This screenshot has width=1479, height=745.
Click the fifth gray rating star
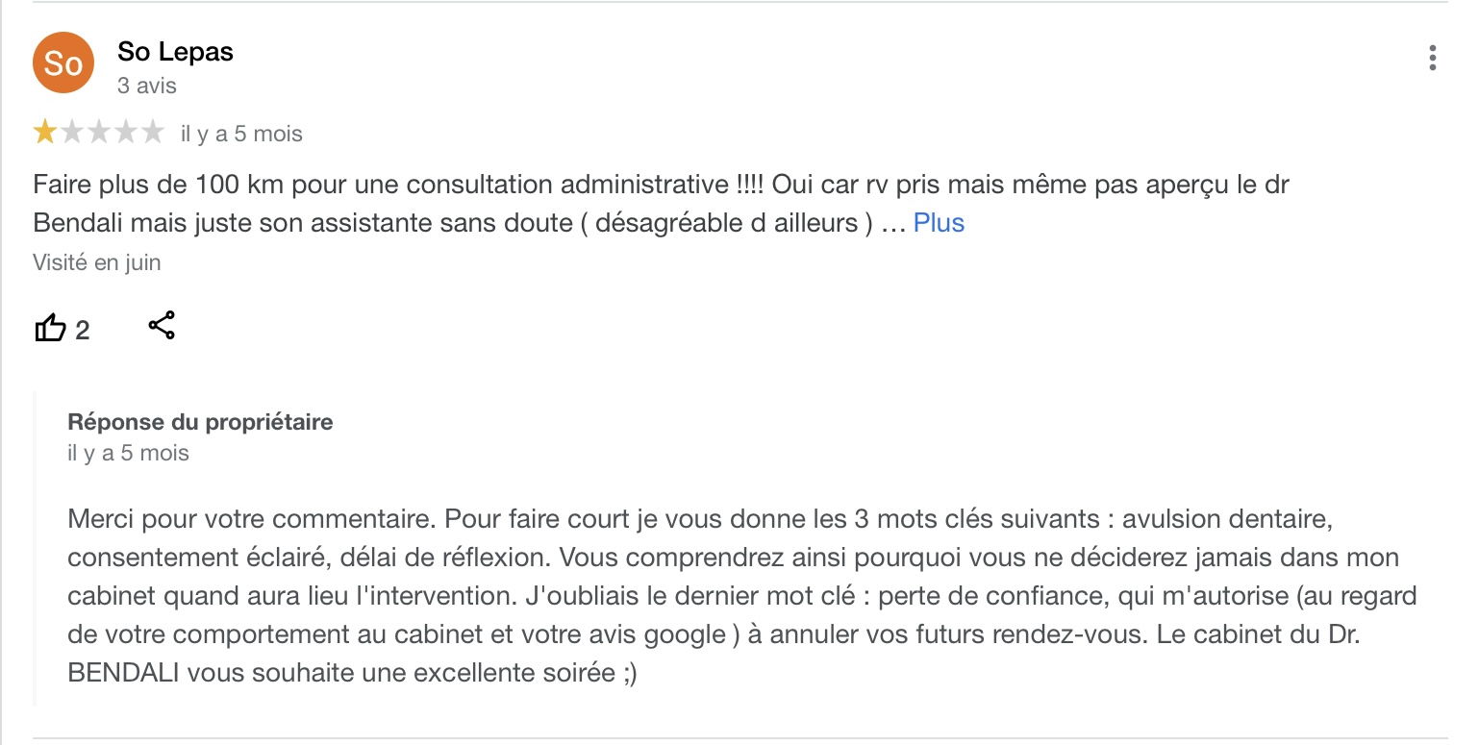(153, 133)
